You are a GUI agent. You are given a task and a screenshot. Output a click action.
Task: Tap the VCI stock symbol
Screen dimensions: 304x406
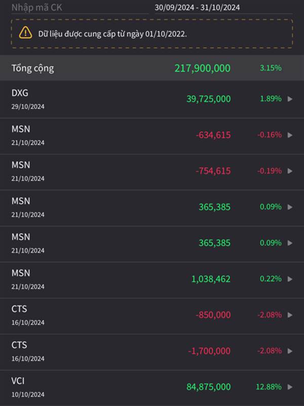pyautogui.click(x=18, y=381)
